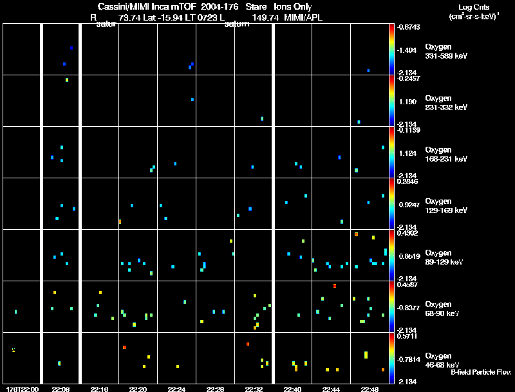Click the Oxygen 331-589 keV row label
The height and width of the screenshot is (392, 515).
point(446,51)
